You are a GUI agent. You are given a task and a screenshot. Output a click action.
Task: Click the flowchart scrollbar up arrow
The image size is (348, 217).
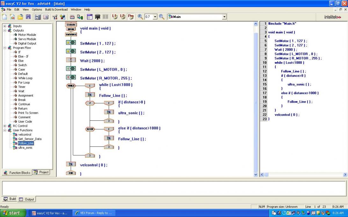pos(256,24)
